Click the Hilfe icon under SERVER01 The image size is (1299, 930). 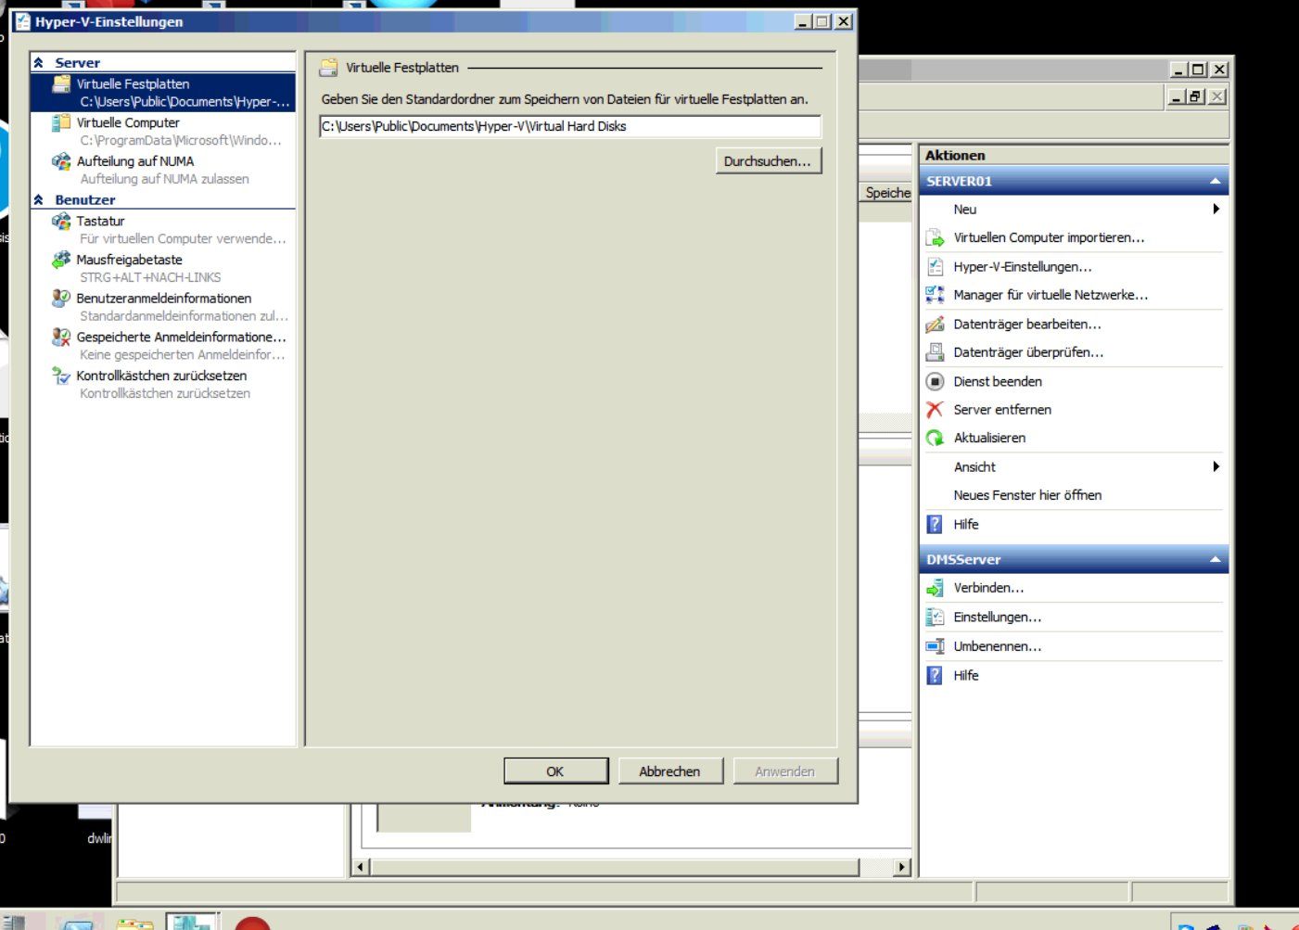tap(935, 524)
